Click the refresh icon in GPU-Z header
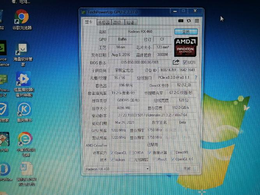 pos(189,21)
